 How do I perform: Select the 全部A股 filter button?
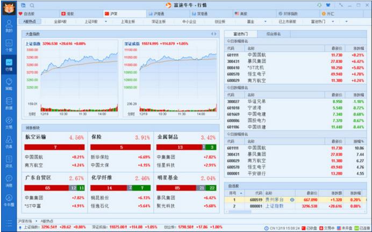coord(61,21)
